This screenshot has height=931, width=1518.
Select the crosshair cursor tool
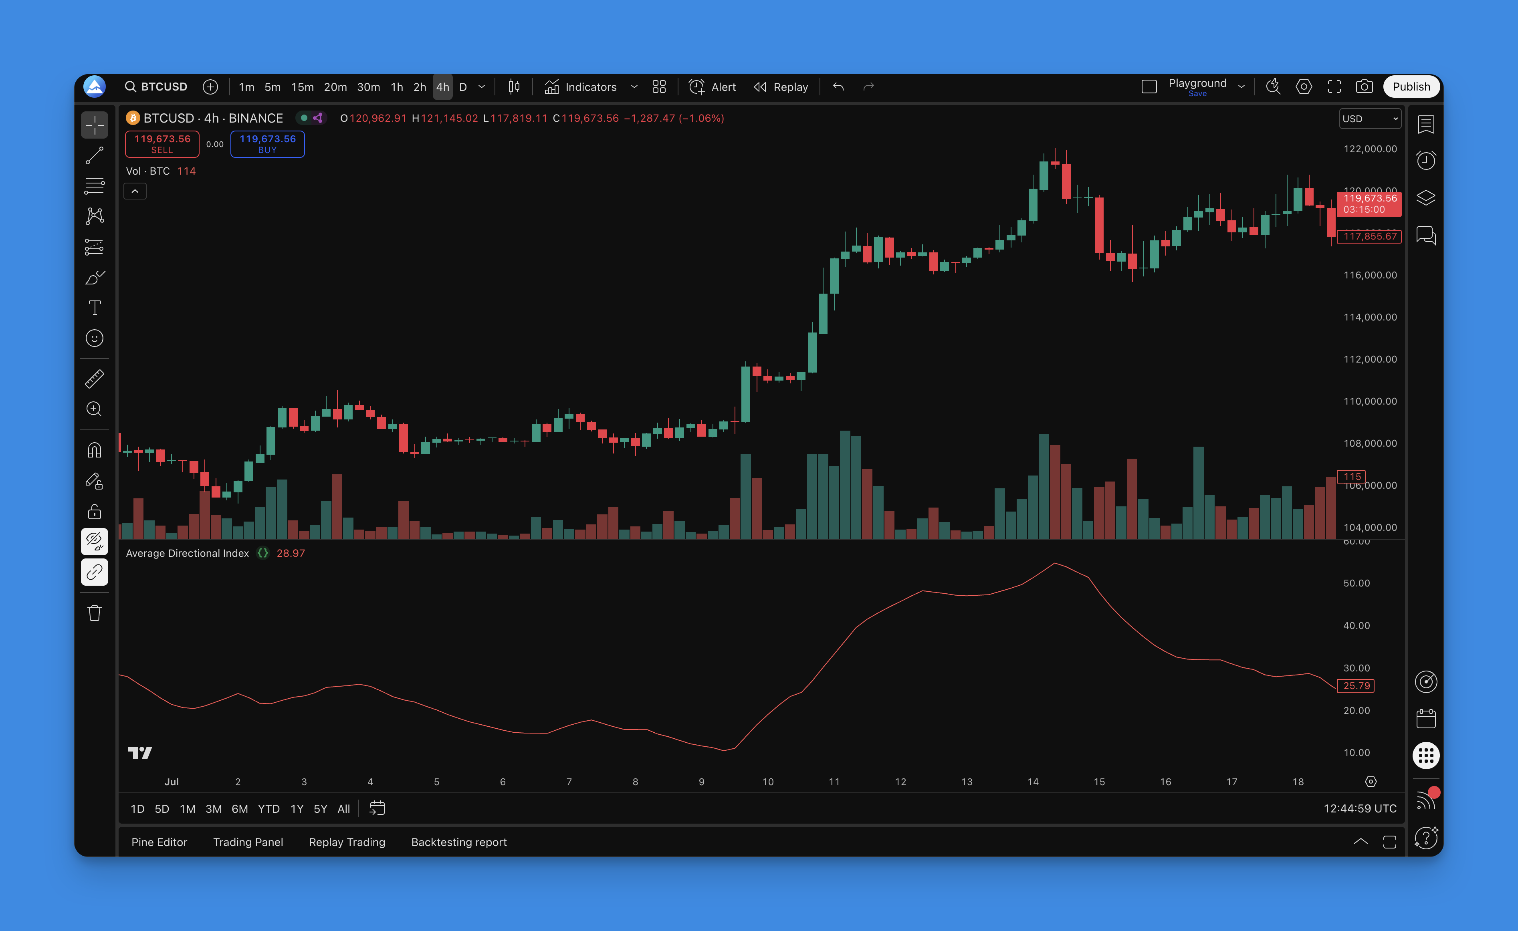click(94, 126)
